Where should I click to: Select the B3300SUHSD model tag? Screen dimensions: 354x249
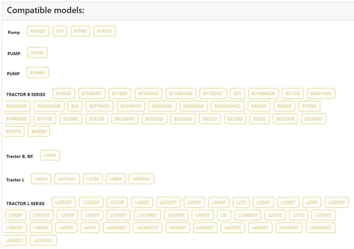[227, 106]
